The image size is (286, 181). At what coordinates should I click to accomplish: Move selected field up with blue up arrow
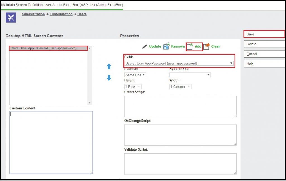click(x=109, y=66)
